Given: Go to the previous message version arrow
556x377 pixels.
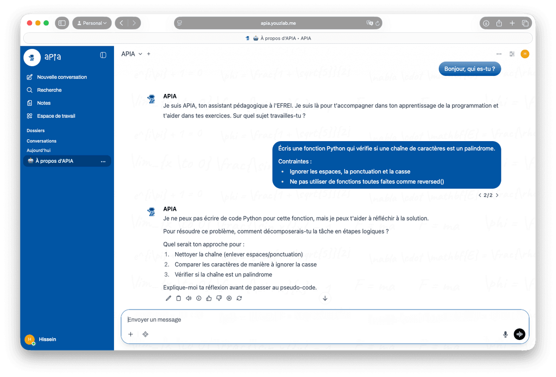Looking at the screenshot, I should point(480,195).
